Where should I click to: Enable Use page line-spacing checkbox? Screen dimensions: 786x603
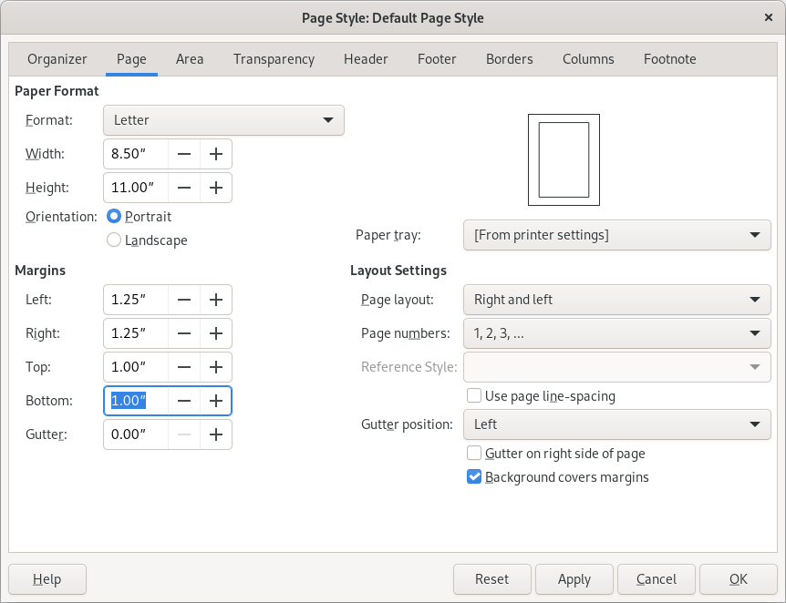[474, 396]
